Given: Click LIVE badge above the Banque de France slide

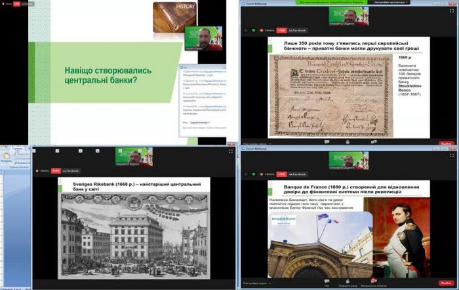Looking at the screenshot, I should (x=281, y=173).
